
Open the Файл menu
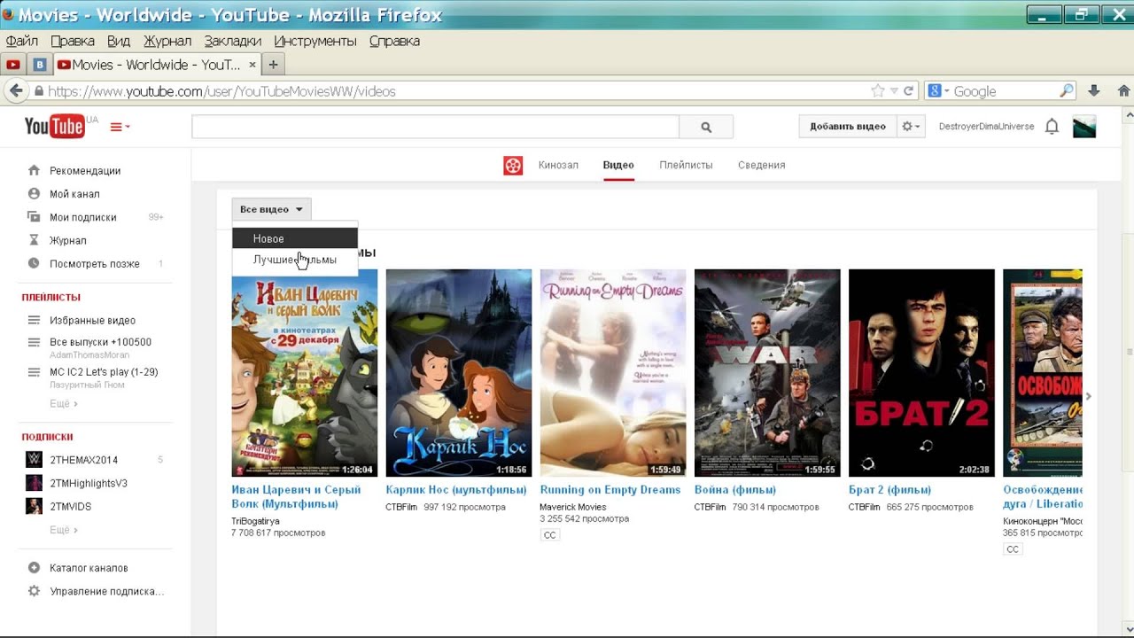tap(21, 41)
